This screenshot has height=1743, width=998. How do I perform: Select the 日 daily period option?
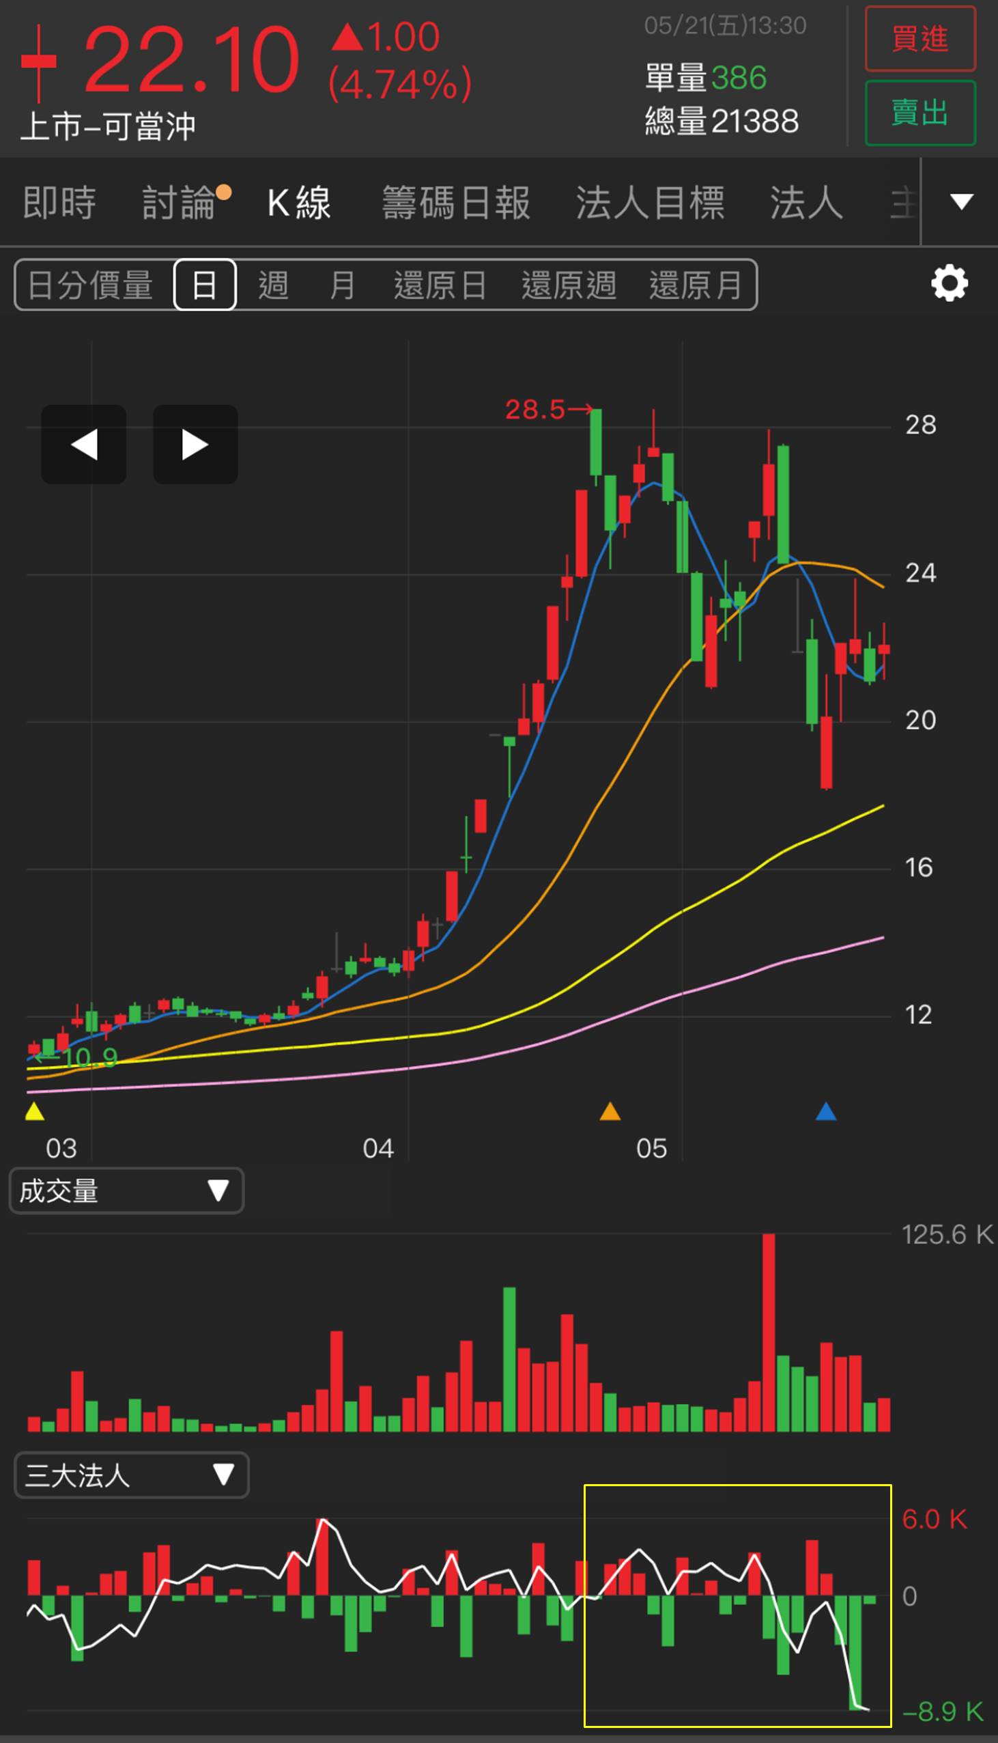205,285
